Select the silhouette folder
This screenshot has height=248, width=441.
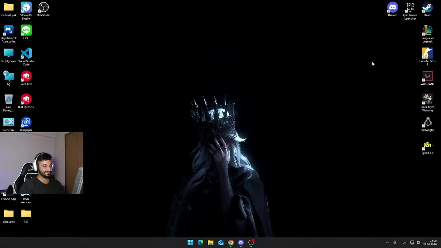pos(9,216)
